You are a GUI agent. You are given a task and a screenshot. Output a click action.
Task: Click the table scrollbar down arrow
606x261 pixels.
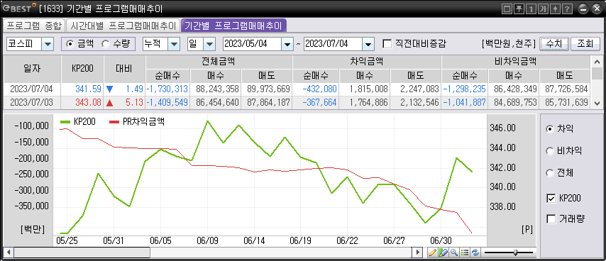click(596, 103)
